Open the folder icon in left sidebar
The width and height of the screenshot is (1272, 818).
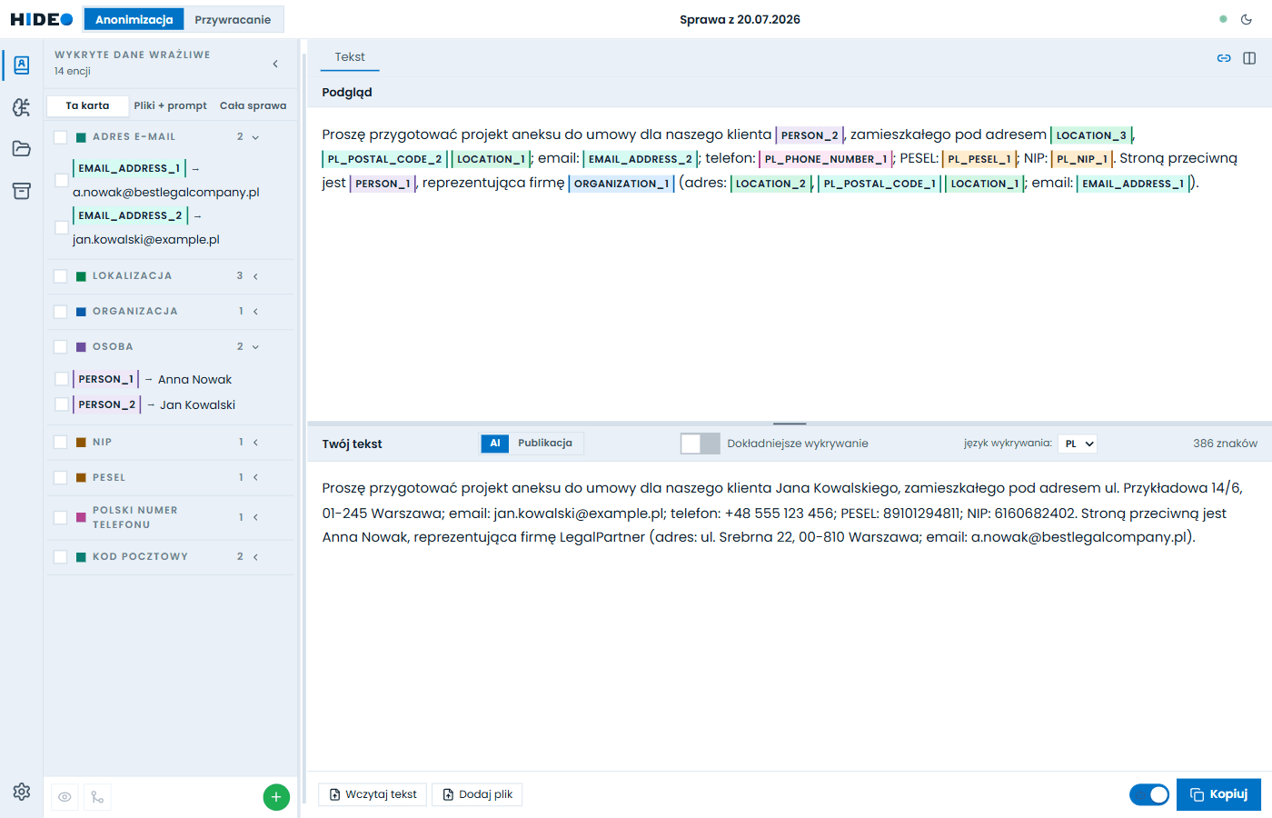[x=22, y=149]
